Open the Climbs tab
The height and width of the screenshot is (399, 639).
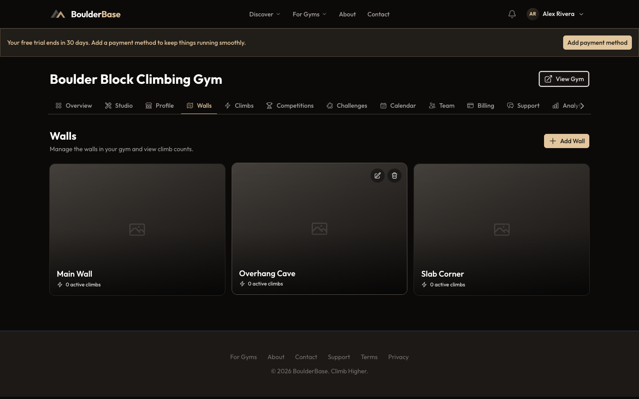(x=239, y=106)
